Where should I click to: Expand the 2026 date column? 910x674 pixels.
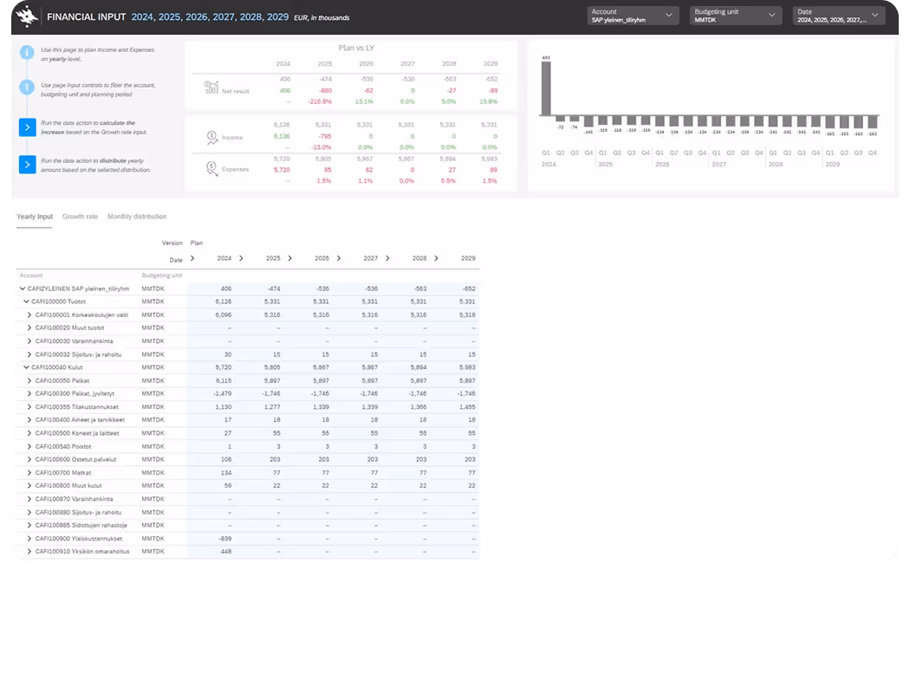pyautogui.click(x=290, y=258)
